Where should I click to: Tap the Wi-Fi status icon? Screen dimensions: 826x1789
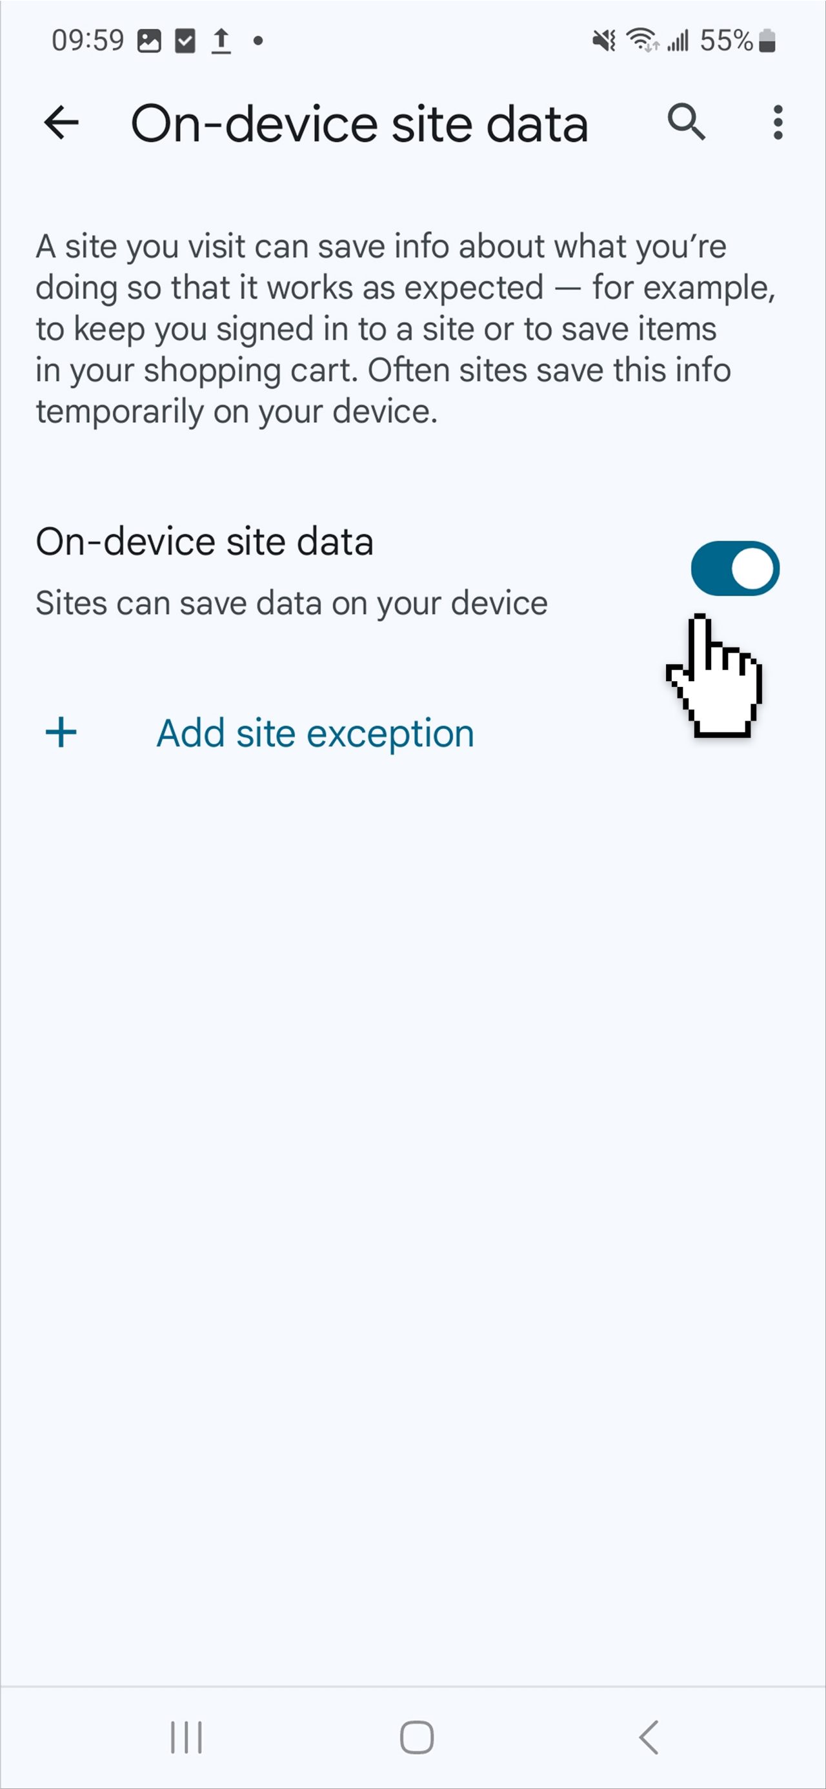coord(642,40)
